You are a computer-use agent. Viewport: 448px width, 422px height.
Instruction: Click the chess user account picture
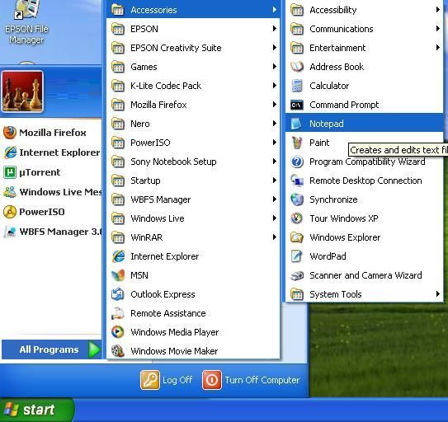[x=22, y=91]
